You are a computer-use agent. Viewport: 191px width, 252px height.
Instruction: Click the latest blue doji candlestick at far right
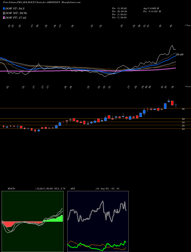click(176, 105)
